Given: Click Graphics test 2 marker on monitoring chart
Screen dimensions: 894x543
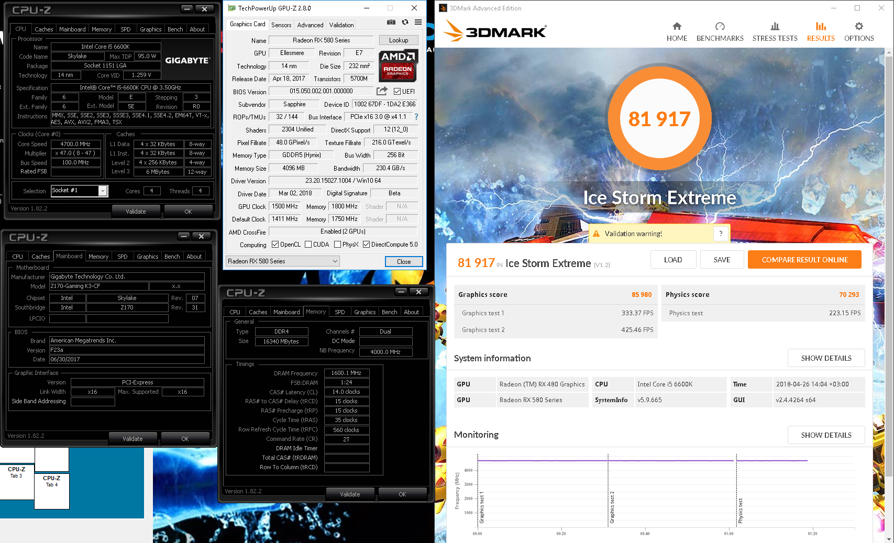Looking at the screenshot, I should (612, 507).
